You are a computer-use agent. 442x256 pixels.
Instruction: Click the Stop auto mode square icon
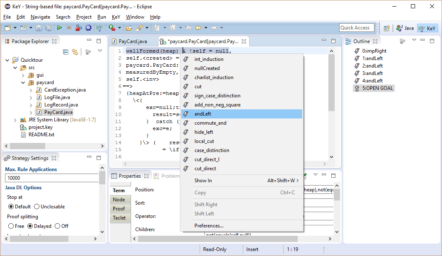tap(69, 28)
